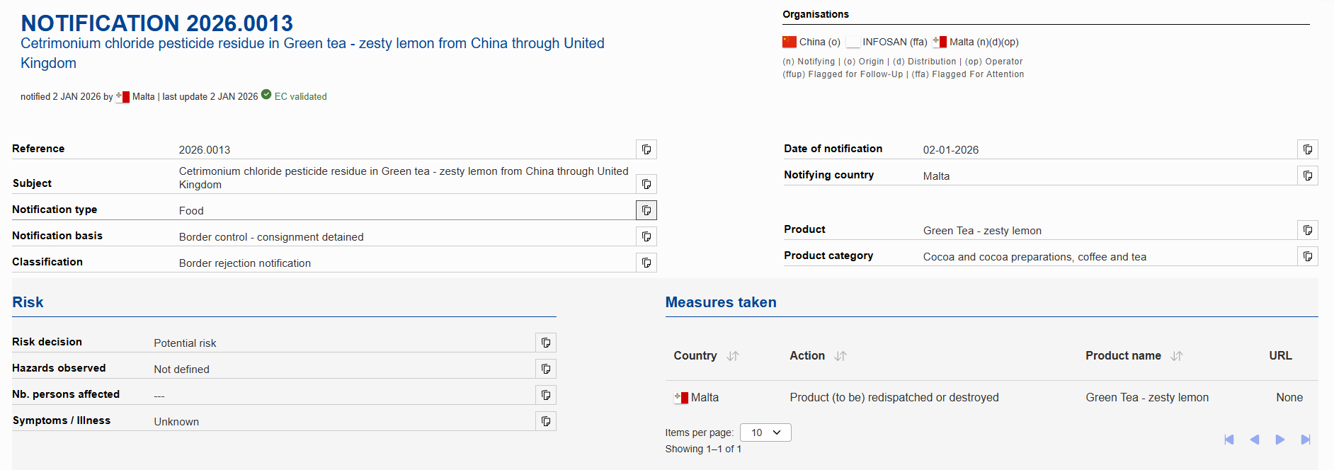This screenshot has height=470, width=1334.
Task: Copy the Risk decision value
Action: [x=546, y=343]
